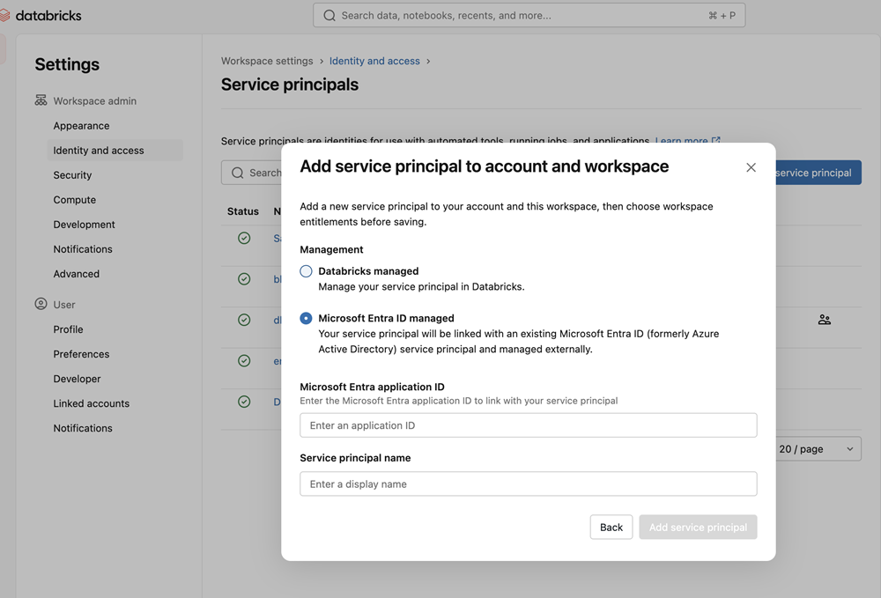Click the User section label
Image resolution: width=881 pixels, height=598 pixels.
(x=64, y=305)
